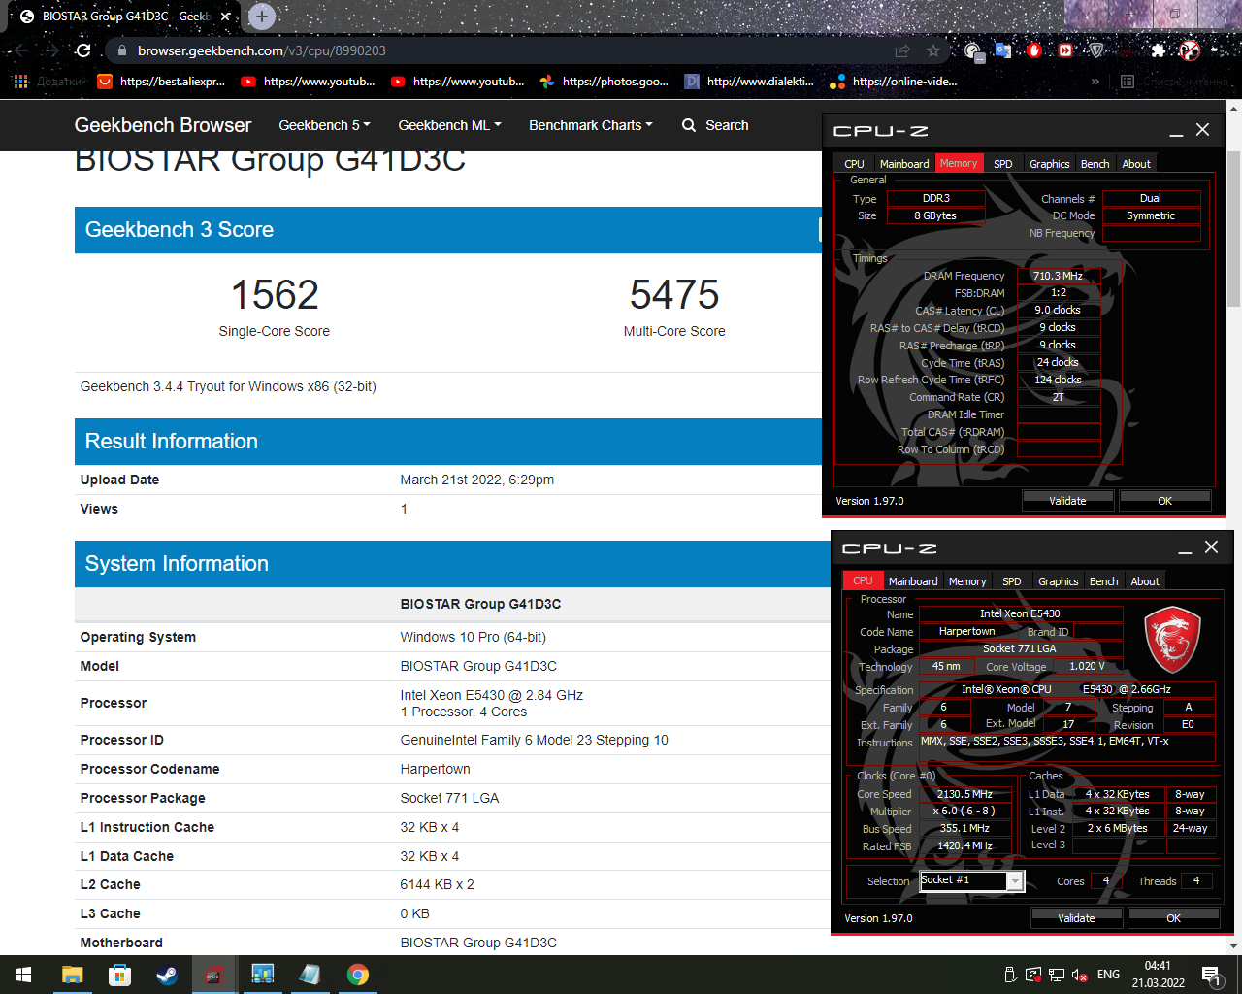
Task: Expand the Geekbench 5 dropdown menu
Action: (324, 125)
